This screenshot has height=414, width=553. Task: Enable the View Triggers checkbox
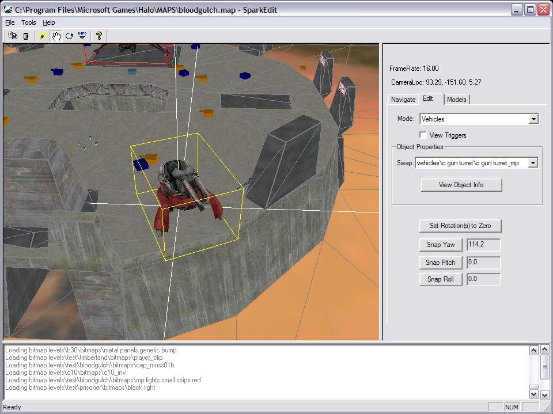click(423, 135)
